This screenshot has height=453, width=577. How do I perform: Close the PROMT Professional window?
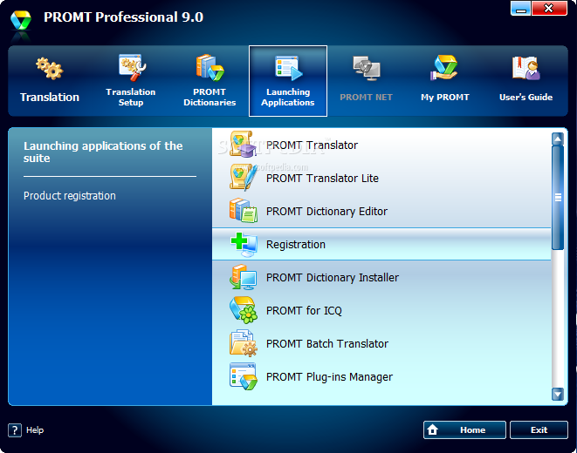549,9
